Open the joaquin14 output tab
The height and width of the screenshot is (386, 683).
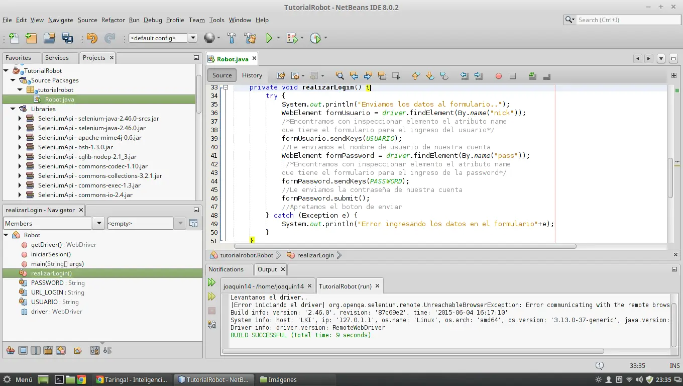tap(264, 286)
